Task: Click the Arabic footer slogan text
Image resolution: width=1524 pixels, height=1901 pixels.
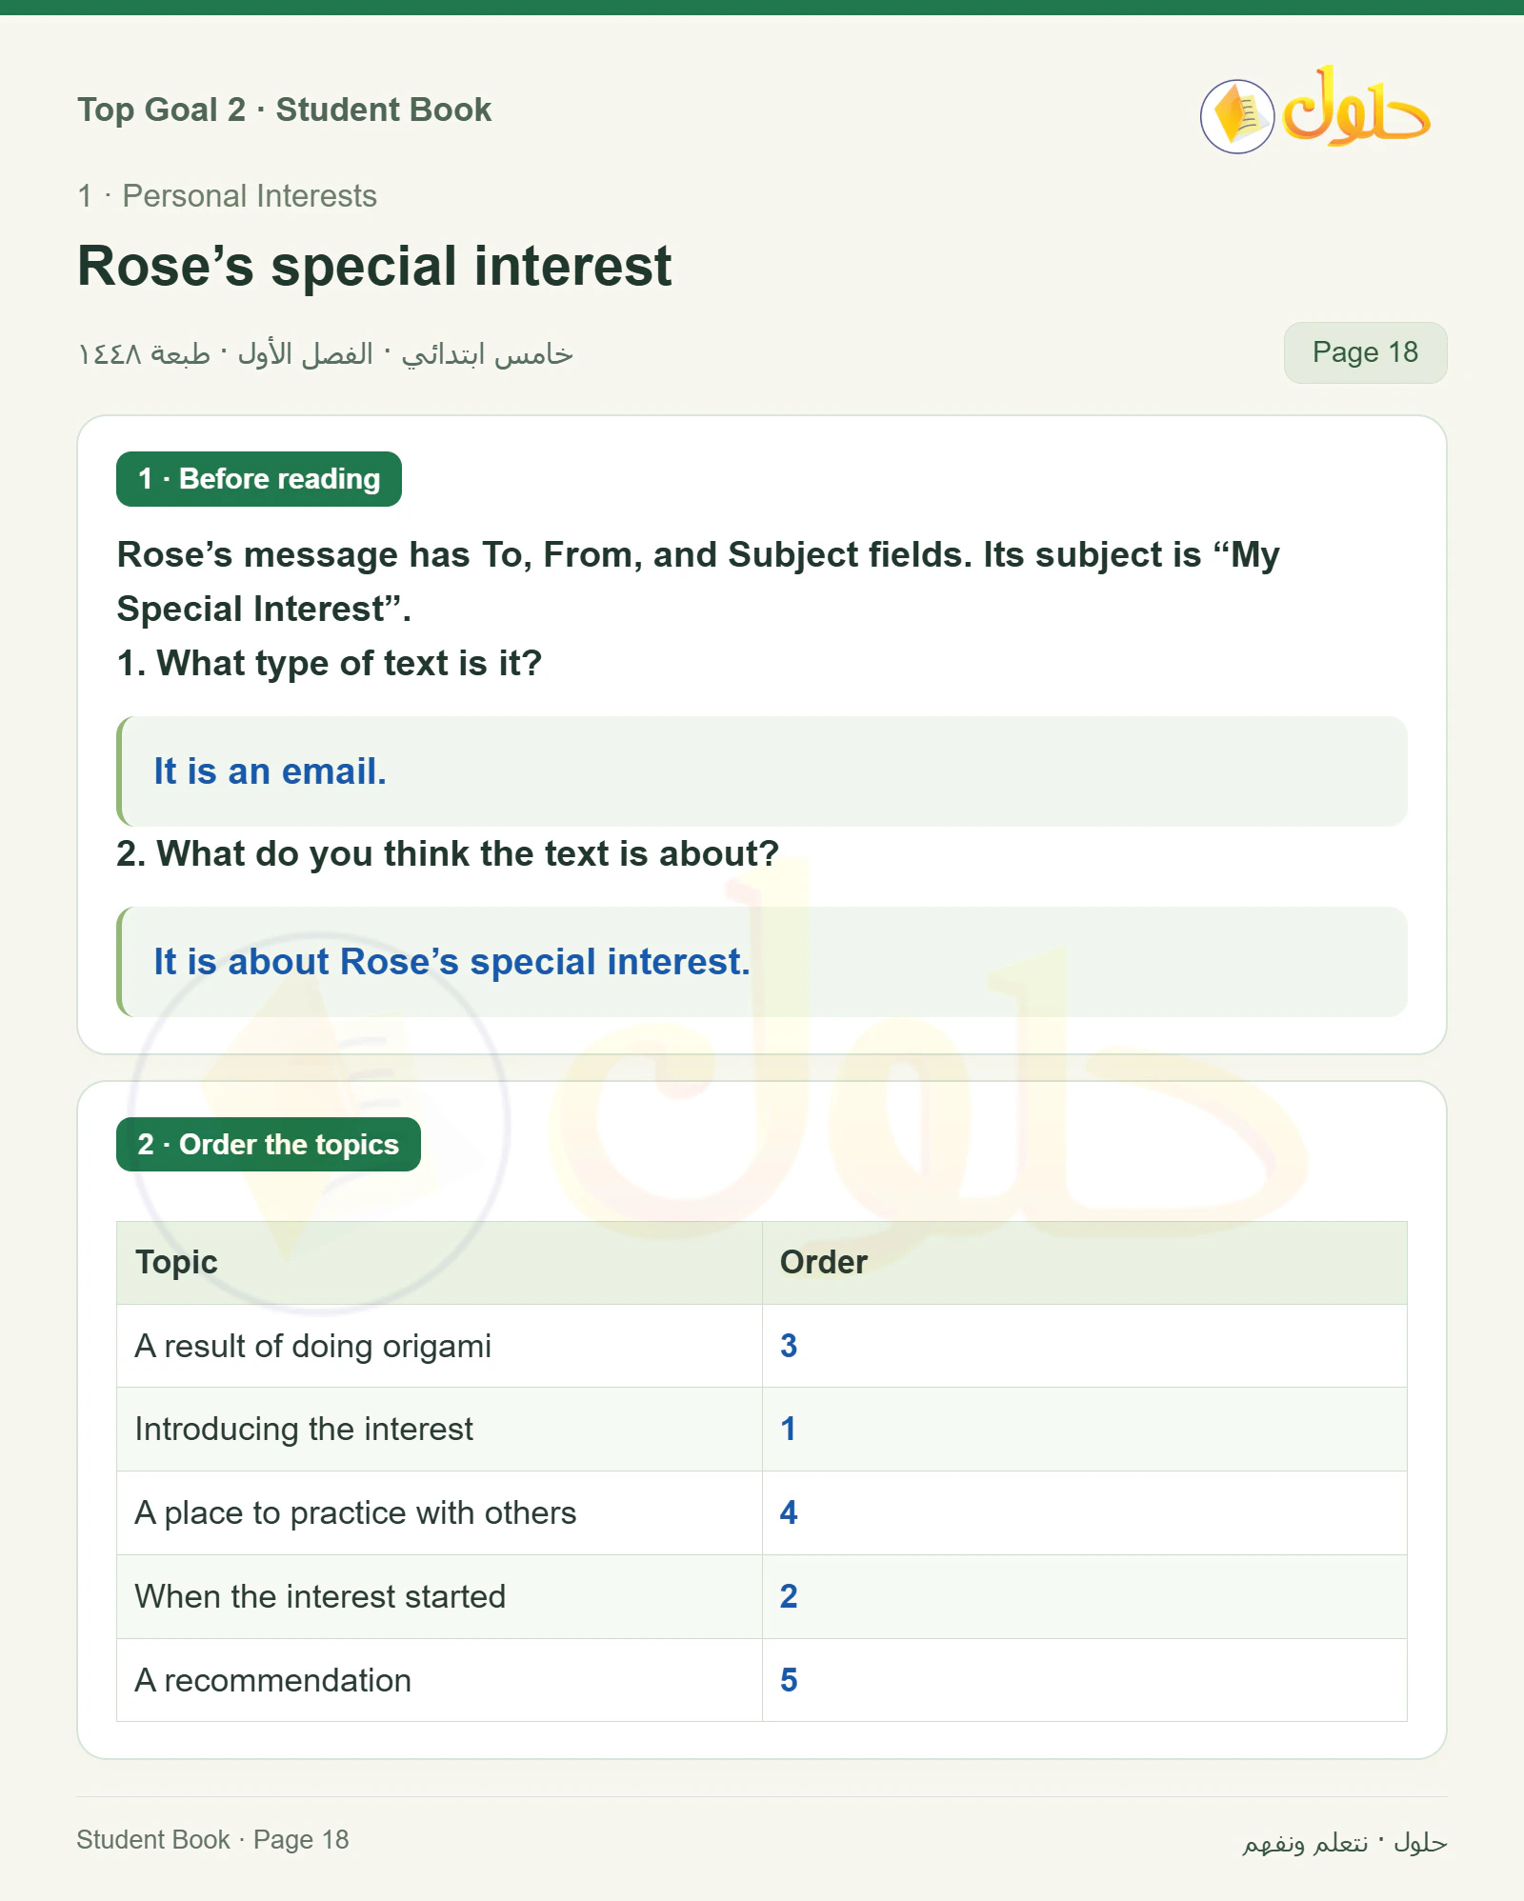Action: [1344, 1843]
